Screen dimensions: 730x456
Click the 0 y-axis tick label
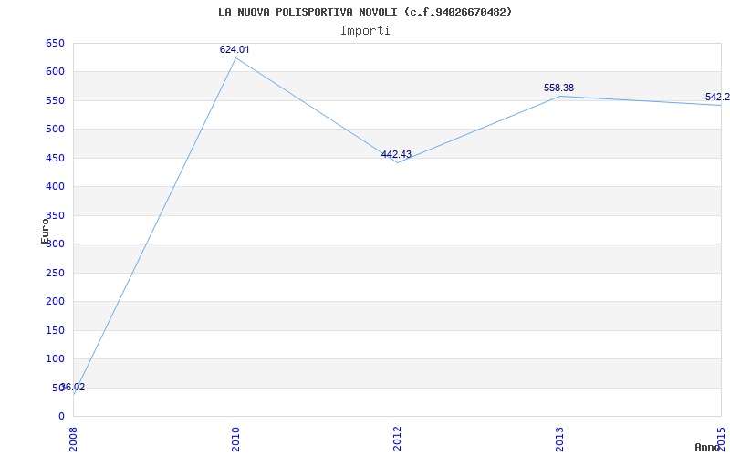coord(61,416)
